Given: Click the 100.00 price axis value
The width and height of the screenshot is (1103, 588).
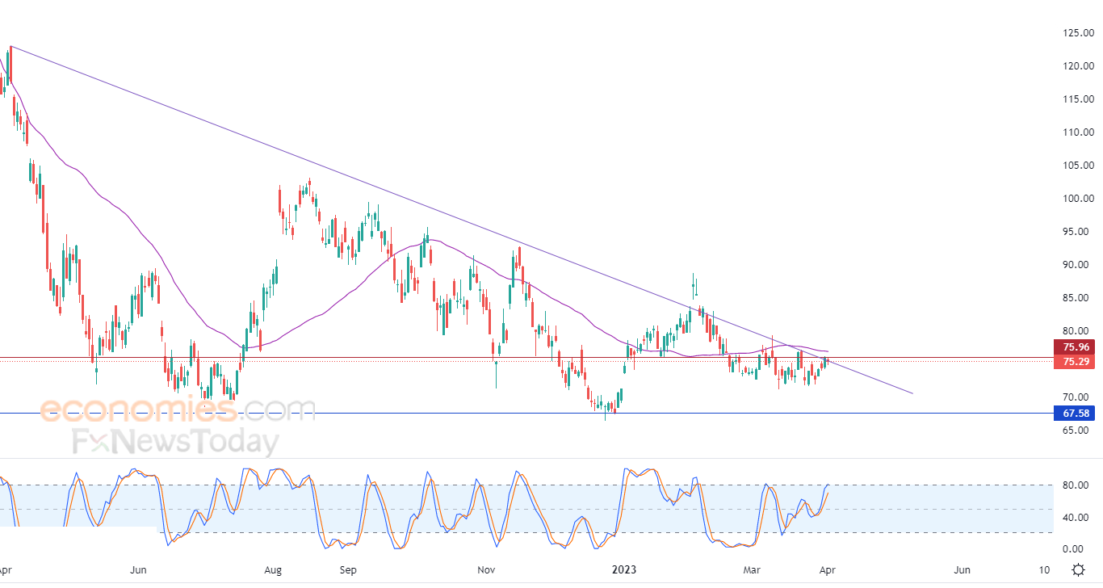Looking at the screenshot, I should click(x=1078, y=199).
